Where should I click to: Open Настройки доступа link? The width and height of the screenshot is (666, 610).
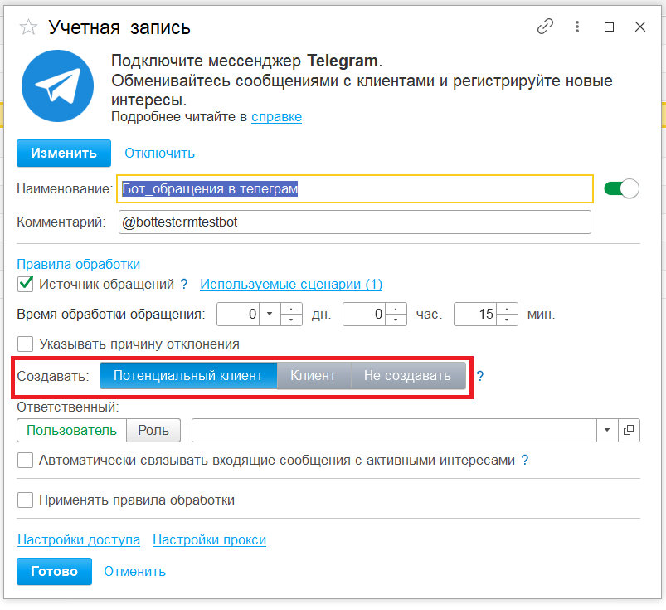click(79, 539)
